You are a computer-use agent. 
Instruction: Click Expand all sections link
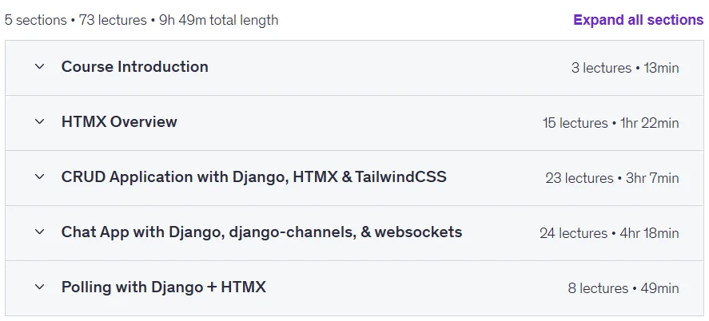[639, 20]
